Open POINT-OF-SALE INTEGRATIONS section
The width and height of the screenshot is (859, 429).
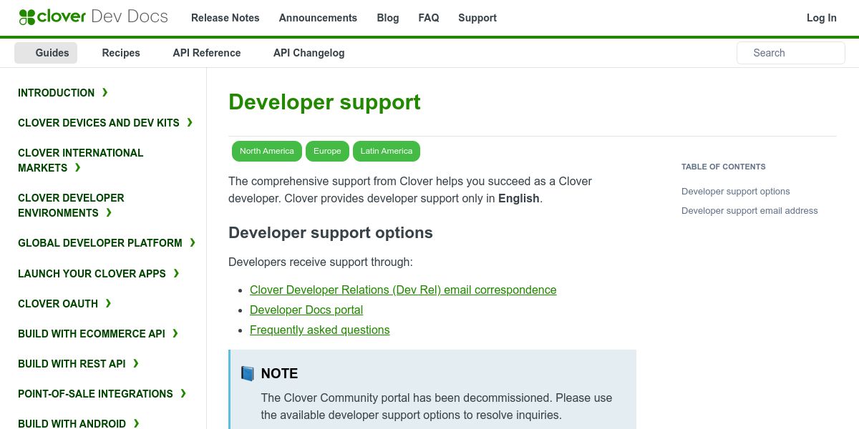tap(95, 394)
